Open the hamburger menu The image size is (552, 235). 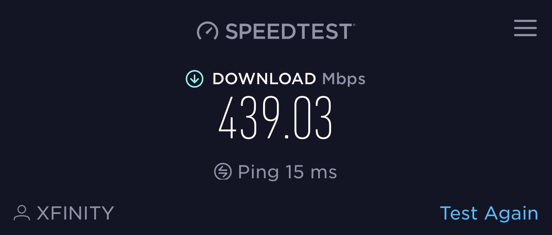click(525, 28)
